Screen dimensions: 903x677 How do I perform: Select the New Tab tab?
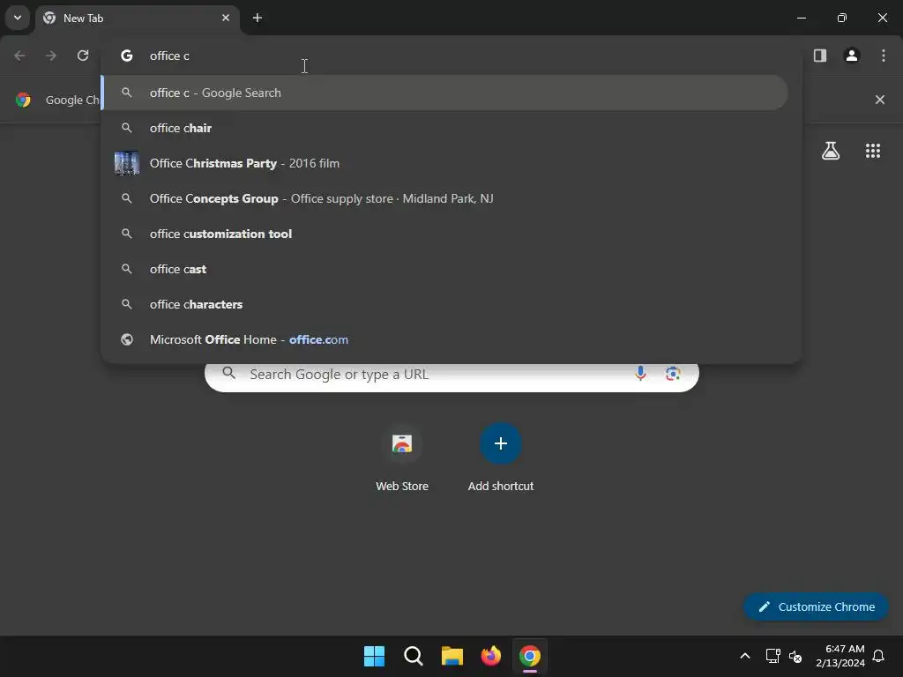click(x=137, y=18)
